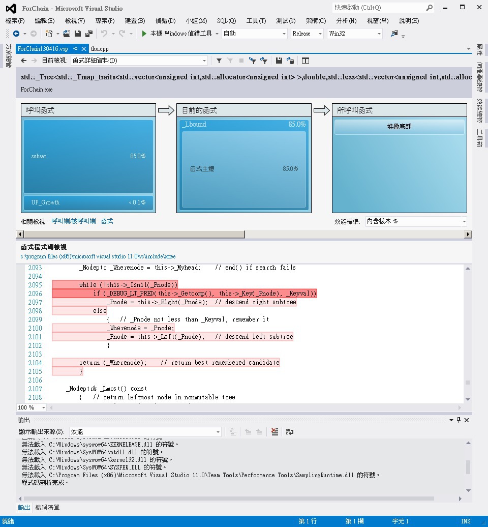488x527 pixels.
Task: Open the 偵錯(D) menu
Action: [165, 21]
